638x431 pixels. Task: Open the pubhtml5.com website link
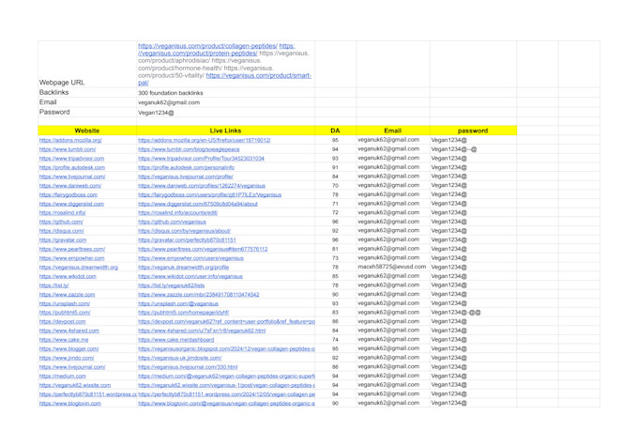pos(65,313)
